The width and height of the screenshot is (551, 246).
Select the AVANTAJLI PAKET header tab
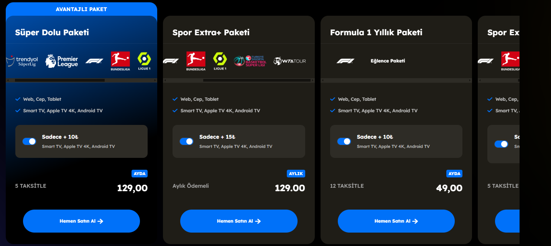click(x=81, y=9)
